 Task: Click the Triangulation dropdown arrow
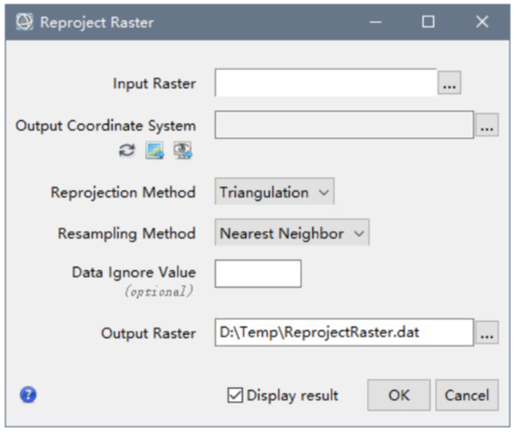click(x=324, y=192)
